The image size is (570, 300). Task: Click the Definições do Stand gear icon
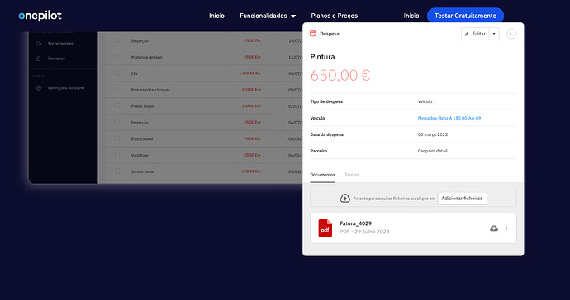(39, 88)
